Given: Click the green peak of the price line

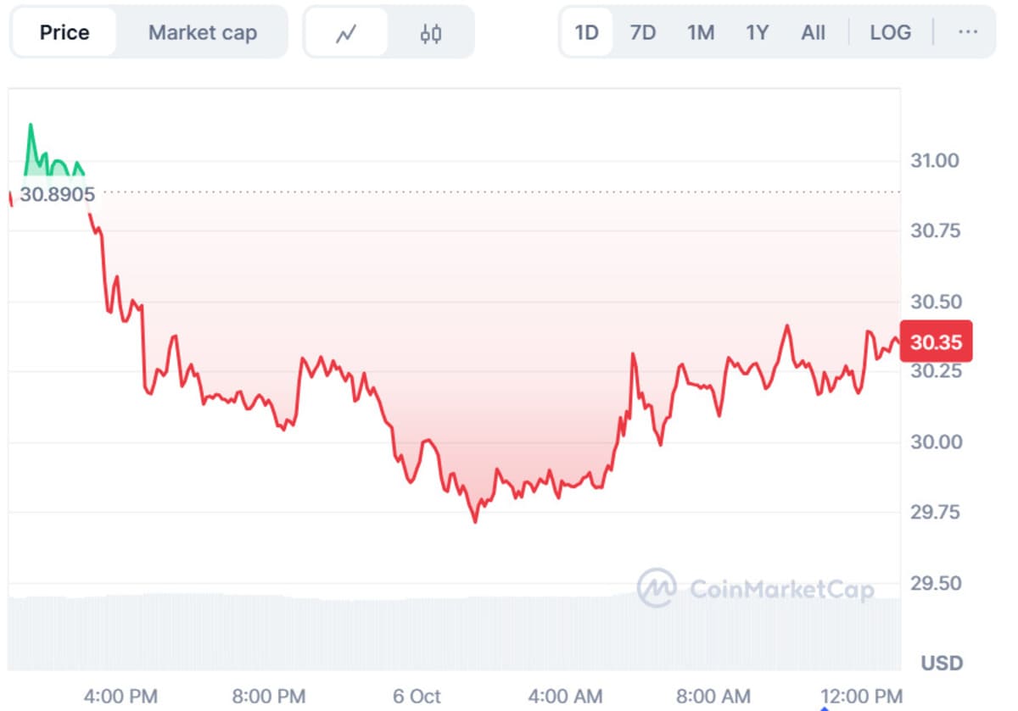Looking at the screenshot, I should click(31, 125).
